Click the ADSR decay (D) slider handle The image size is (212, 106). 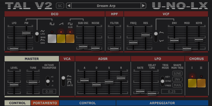(x=96, y=85)
